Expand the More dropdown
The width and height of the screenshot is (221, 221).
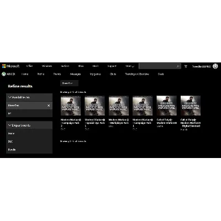point(130,66)
